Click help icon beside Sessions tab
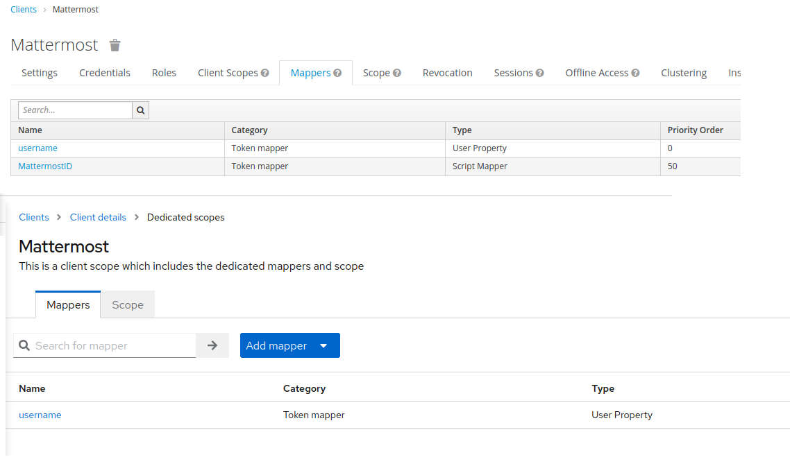 (539, 73)
